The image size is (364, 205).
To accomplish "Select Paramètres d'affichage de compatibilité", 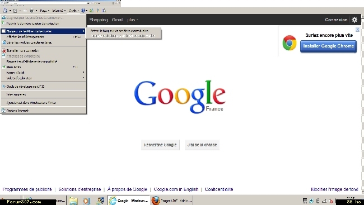I will pyautogui.click(x=44, y=61).
